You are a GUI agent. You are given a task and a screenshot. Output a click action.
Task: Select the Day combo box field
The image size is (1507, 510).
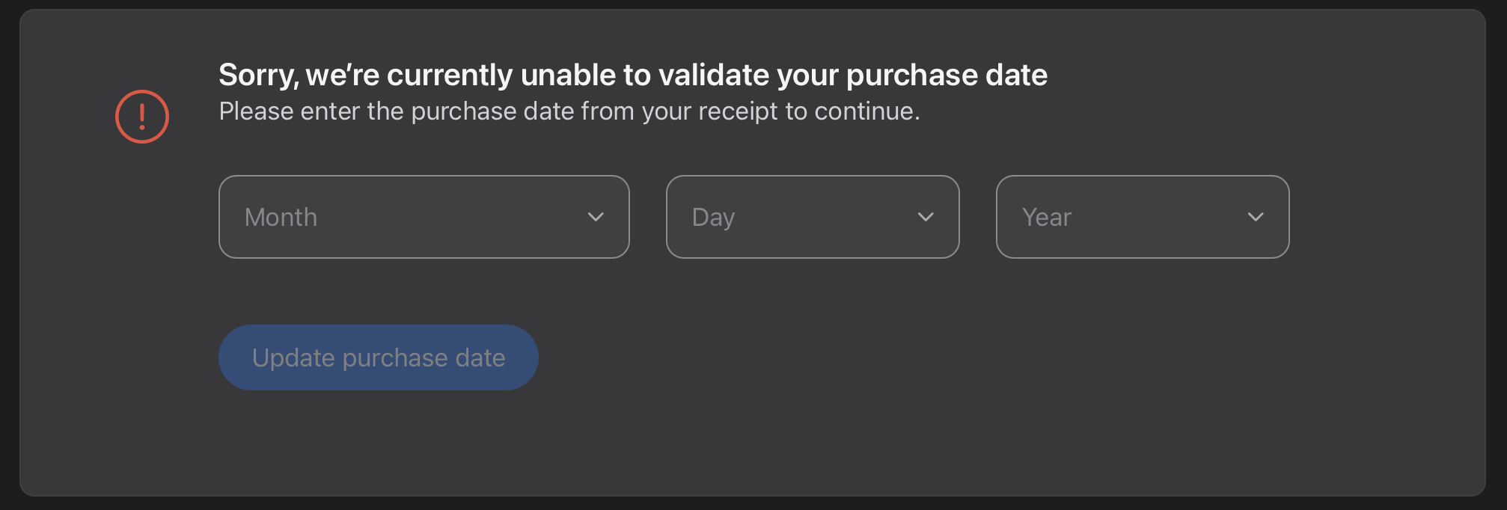click(812, 217)
